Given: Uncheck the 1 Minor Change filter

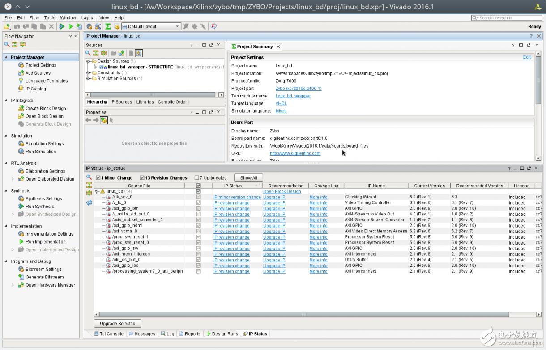Looking at the screenshot, I should (98, 178).
